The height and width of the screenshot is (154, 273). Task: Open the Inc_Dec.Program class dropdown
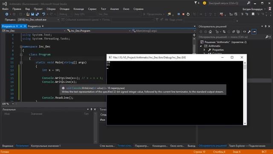(99, 31)
